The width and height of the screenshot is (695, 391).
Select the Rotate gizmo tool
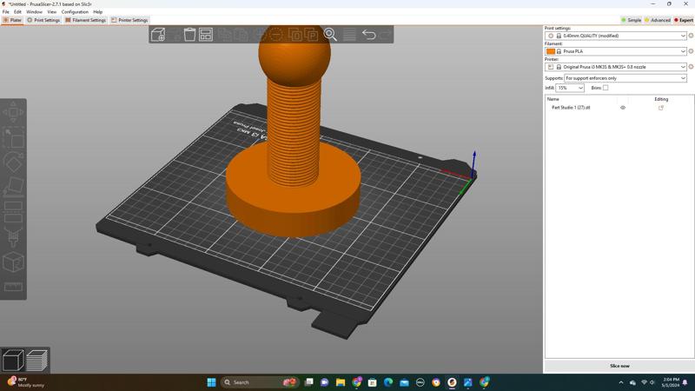point(13,162)
